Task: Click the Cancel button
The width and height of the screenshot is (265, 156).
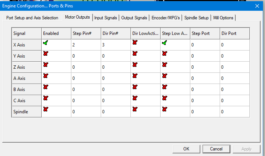Action: [216, 149]
